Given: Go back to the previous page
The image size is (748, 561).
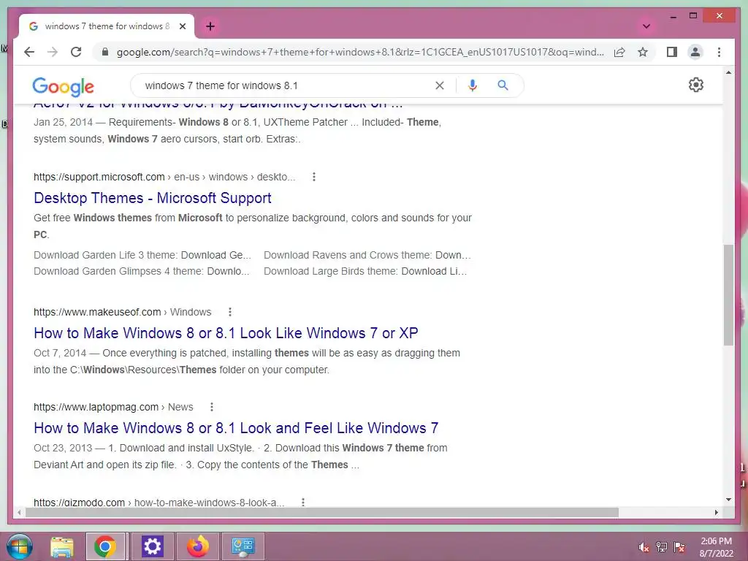Looking at the screenshot, I should click(x=29, y=52).
